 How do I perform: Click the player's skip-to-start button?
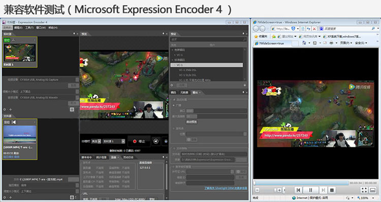pos(298,190)
